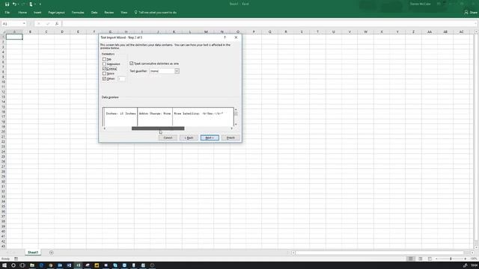Toggle the Tab delimiter checkbox
Screen dimensions: 479x269
click(104, 59)
